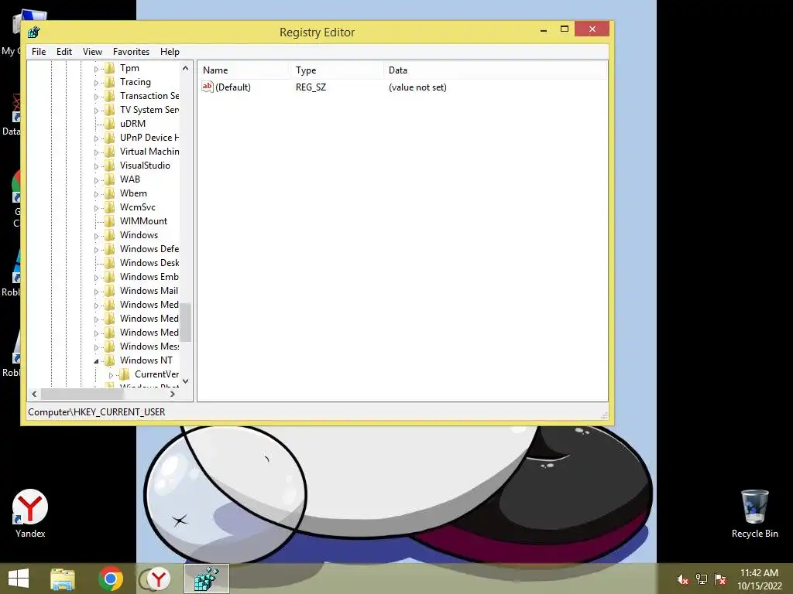Expand the TV System Services key

click(x=96, y=111)
